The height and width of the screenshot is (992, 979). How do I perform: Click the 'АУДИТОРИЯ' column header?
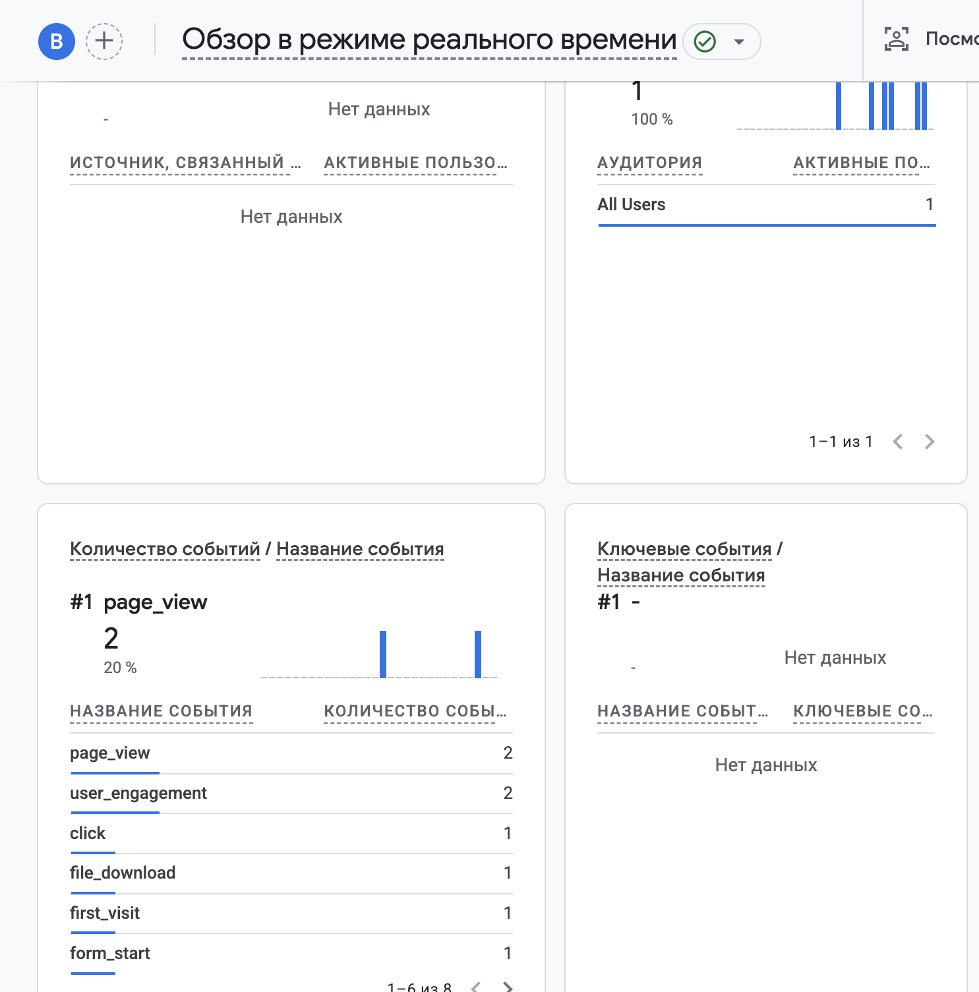650,163
